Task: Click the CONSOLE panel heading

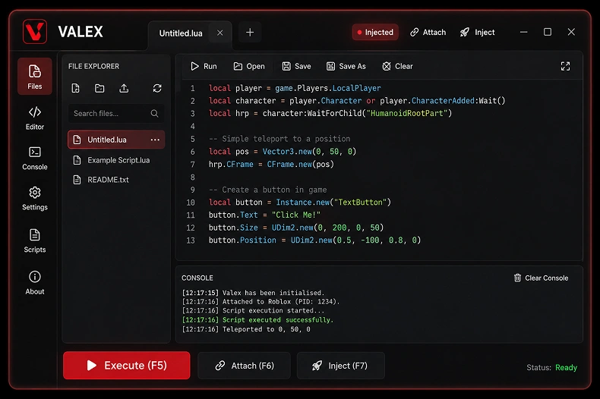Action: click(x=197, y=278)
